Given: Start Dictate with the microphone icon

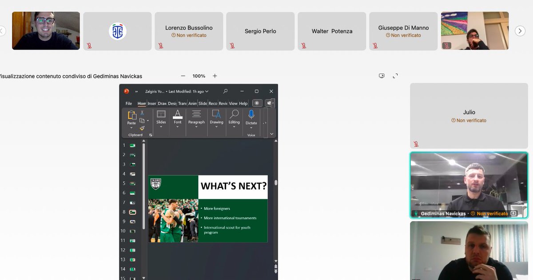Looking at the screenshot, I should point(251,115).
